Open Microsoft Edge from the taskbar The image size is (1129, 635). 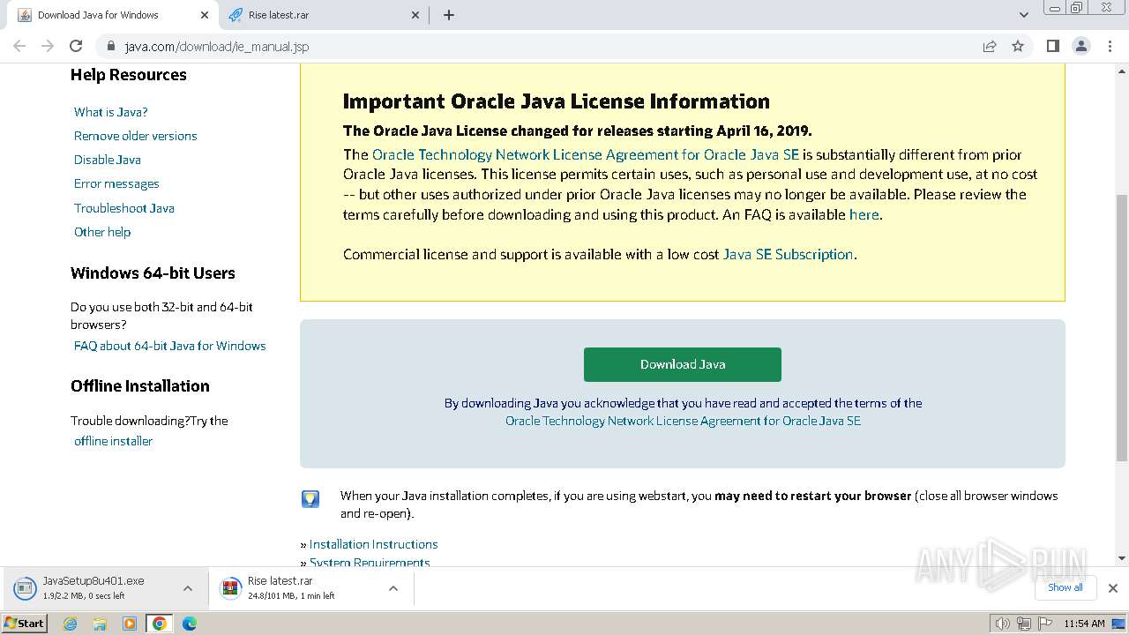click(190, 624)
